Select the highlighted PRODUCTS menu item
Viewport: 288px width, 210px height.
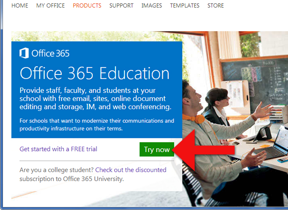[87, 5]
